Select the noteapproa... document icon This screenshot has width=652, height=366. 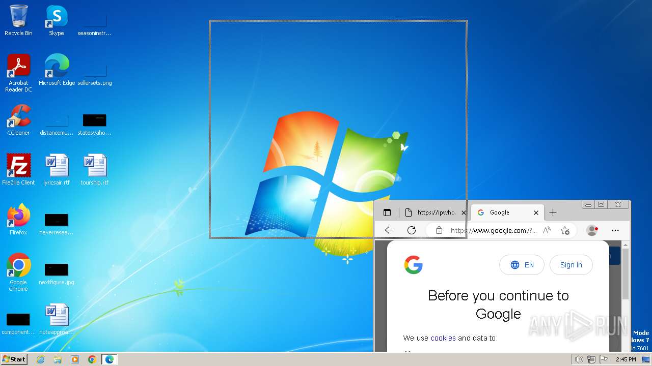[x=57, y=319]
